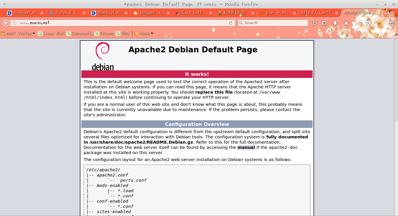Go back with the Back arrow button
This screenshot has width=398, height=216.
(6, 23)
